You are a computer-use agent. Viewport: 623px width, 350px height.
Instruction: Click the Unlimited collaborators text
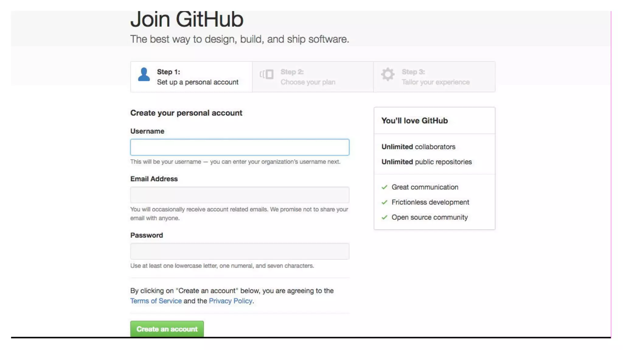coord(418,147)
